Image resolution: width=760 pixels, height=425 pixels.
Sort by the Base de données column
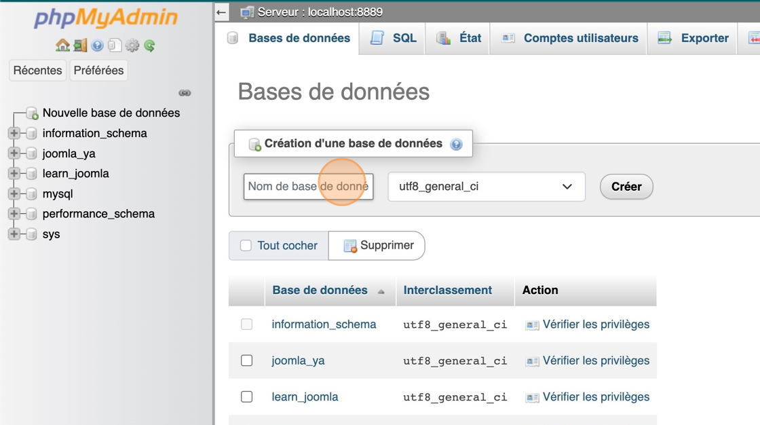pyautogui.click(x=320, y=290)
